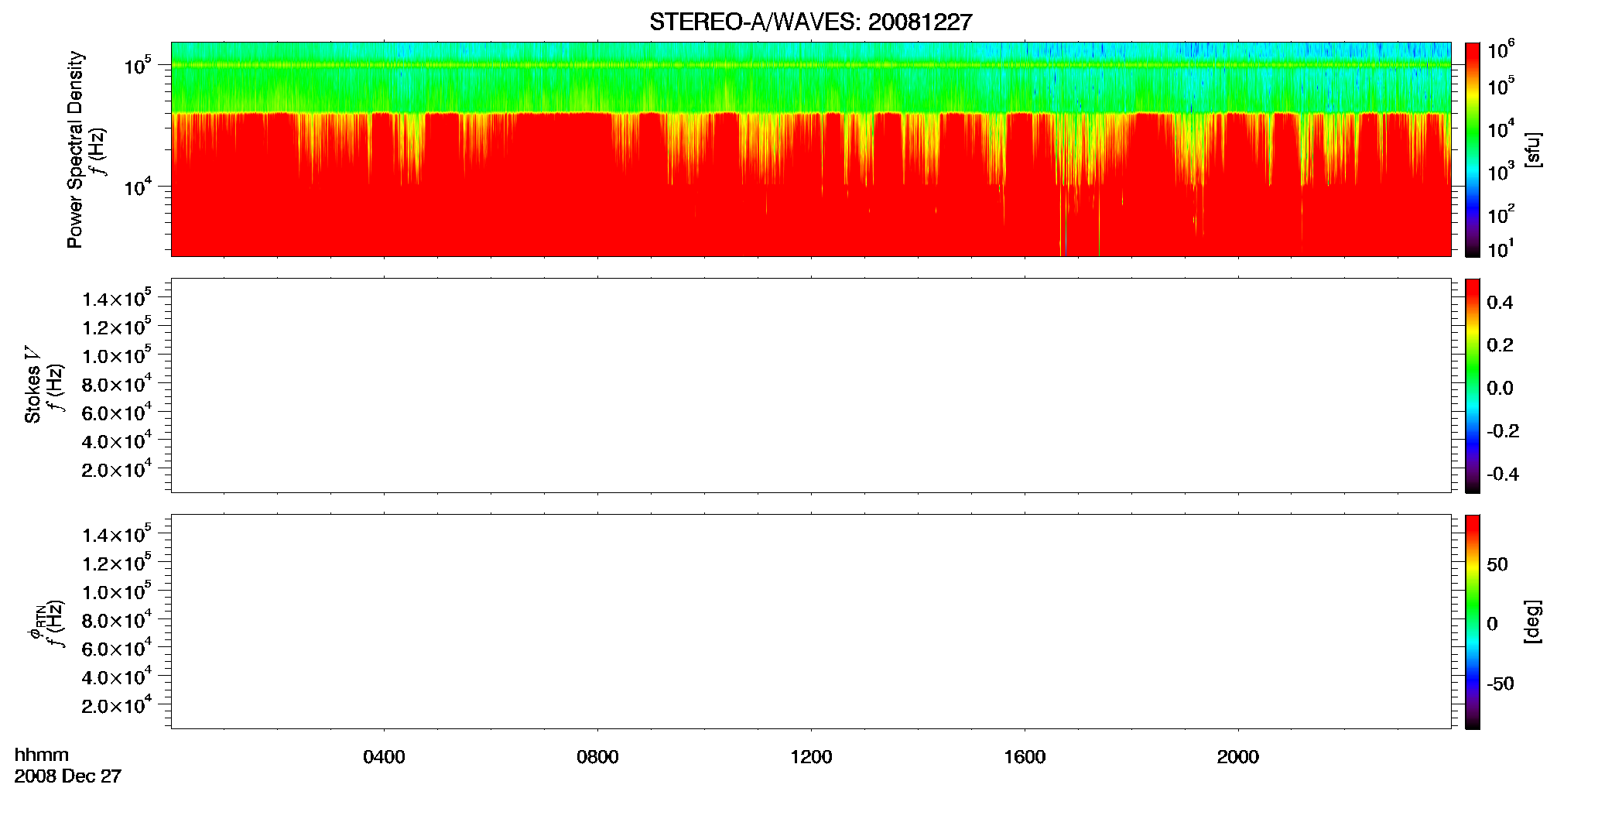Click the 1600 time tick label
Screen dimensions: 1622x836
pos(1025,757)
